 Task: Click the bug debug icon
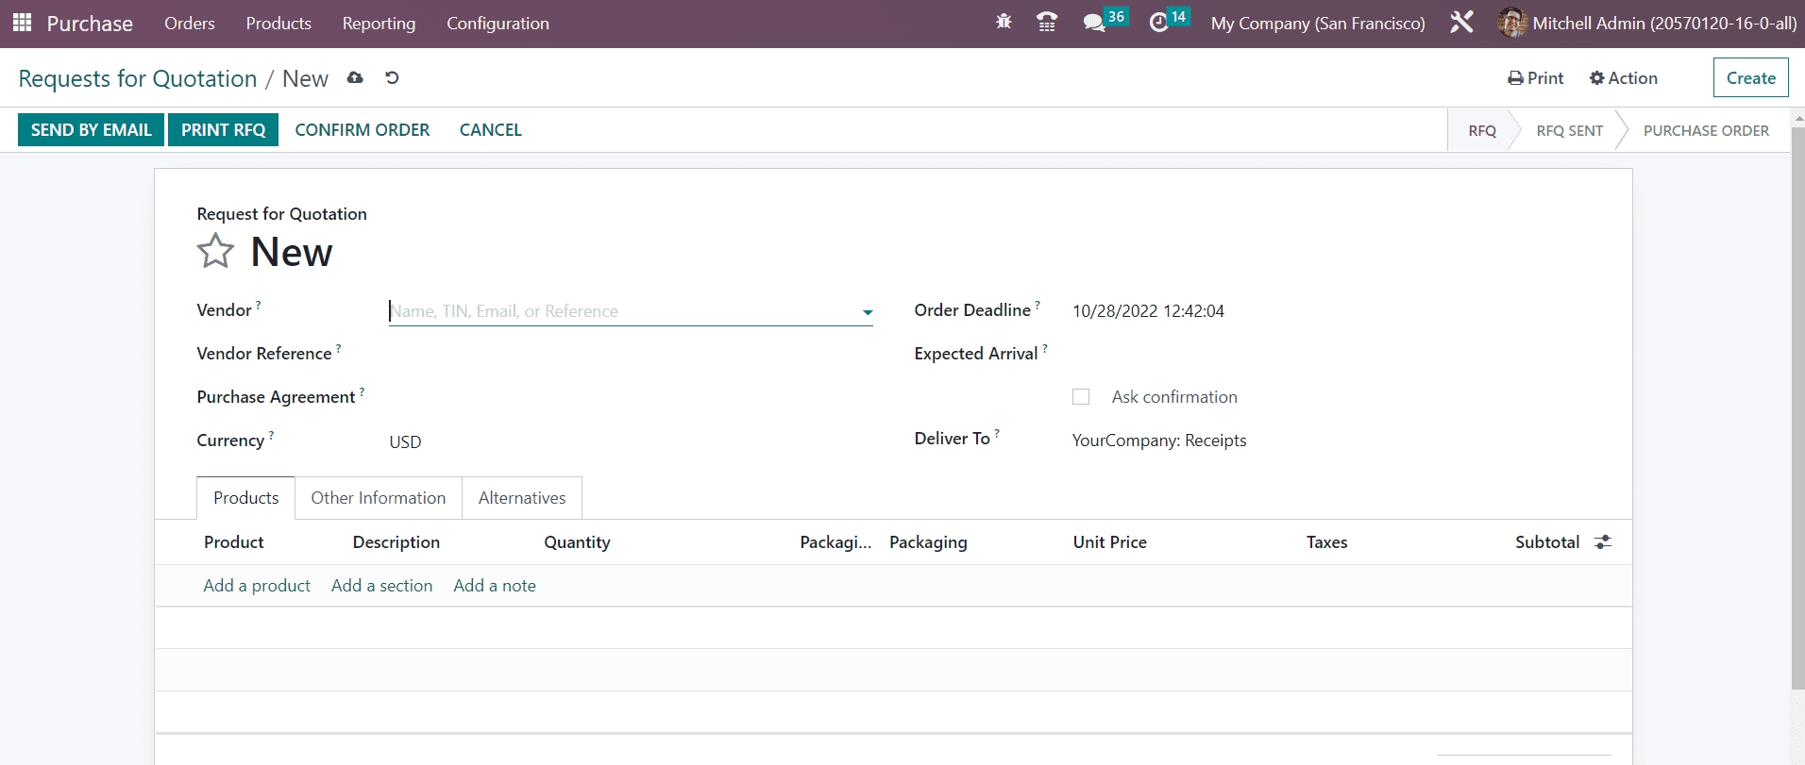pyautogui.click(x=1004, y=22)
